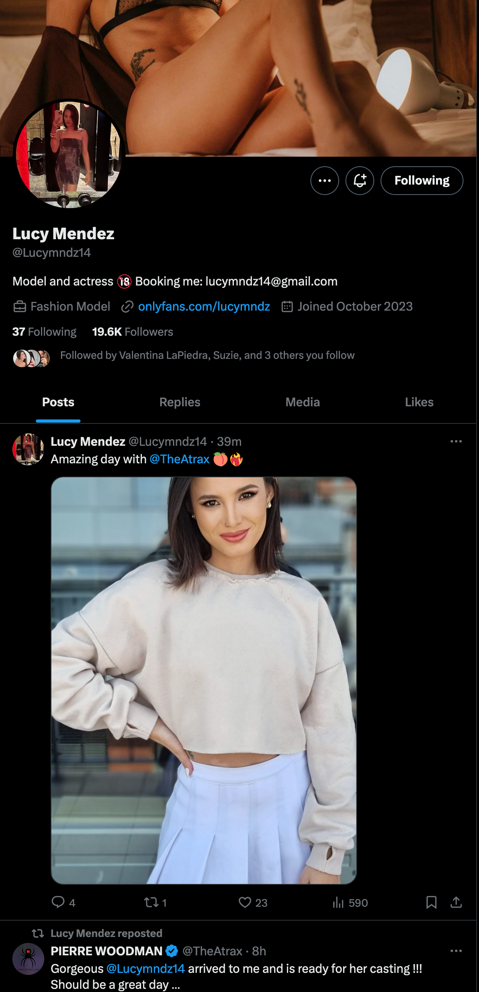
Task: Open the profile more options menu
Action: (x=324, y=181)
